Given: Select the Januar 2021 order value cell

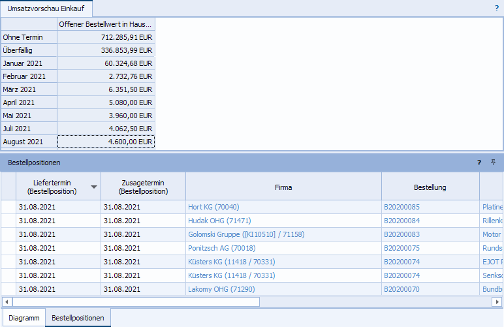Looking at the screenshot, I should pyautogui.click(x=106, y=63).
